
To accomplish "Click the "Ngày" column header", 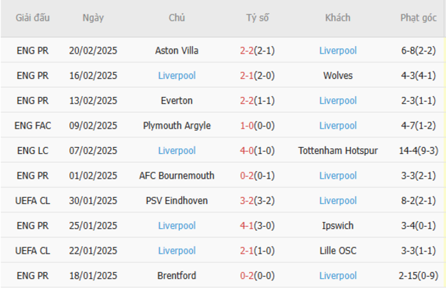I will point(93,18).
